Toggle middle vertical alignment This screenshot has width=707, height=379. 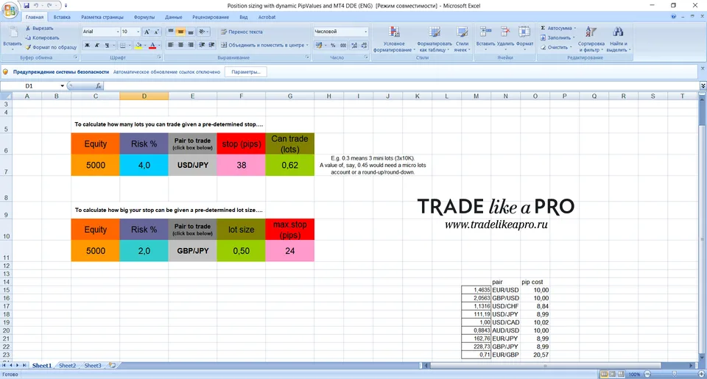click(x=180, y=32)
